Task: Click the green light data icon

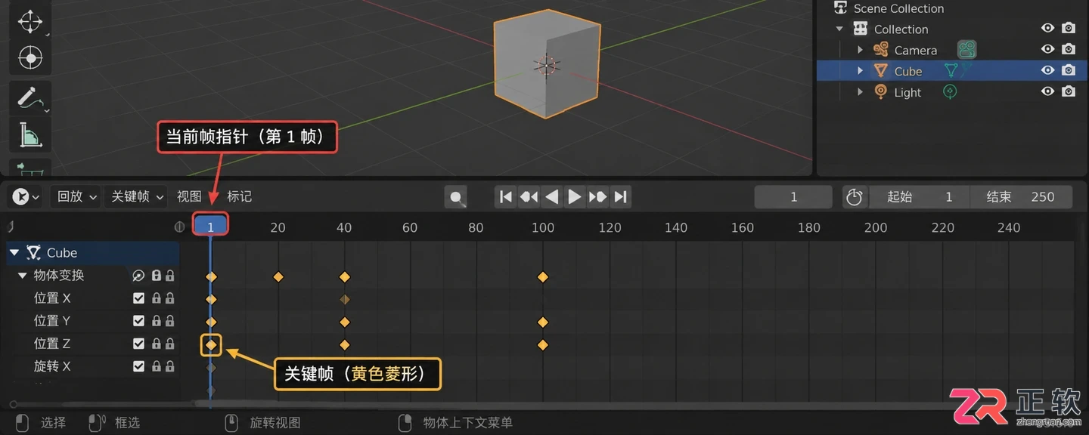Action: [951, 91]
